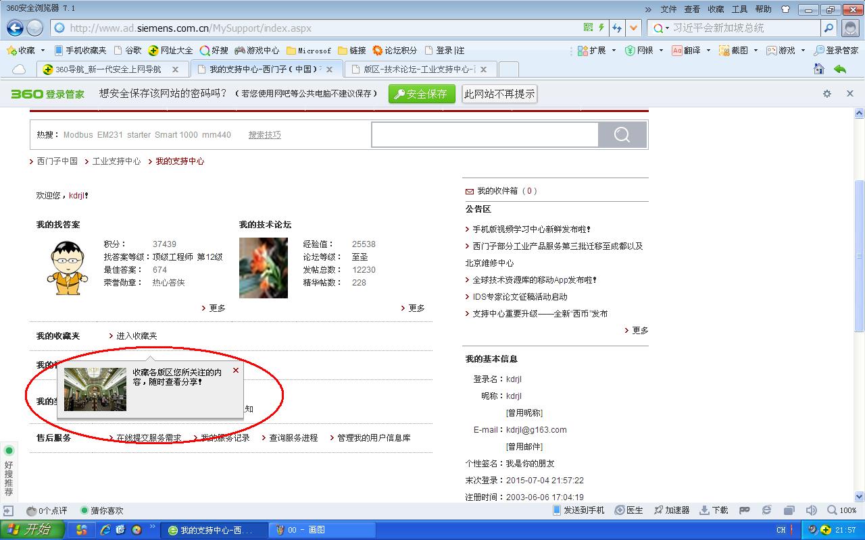
Task: Click the 100% zoom control in the status bar
Action: 843,510
